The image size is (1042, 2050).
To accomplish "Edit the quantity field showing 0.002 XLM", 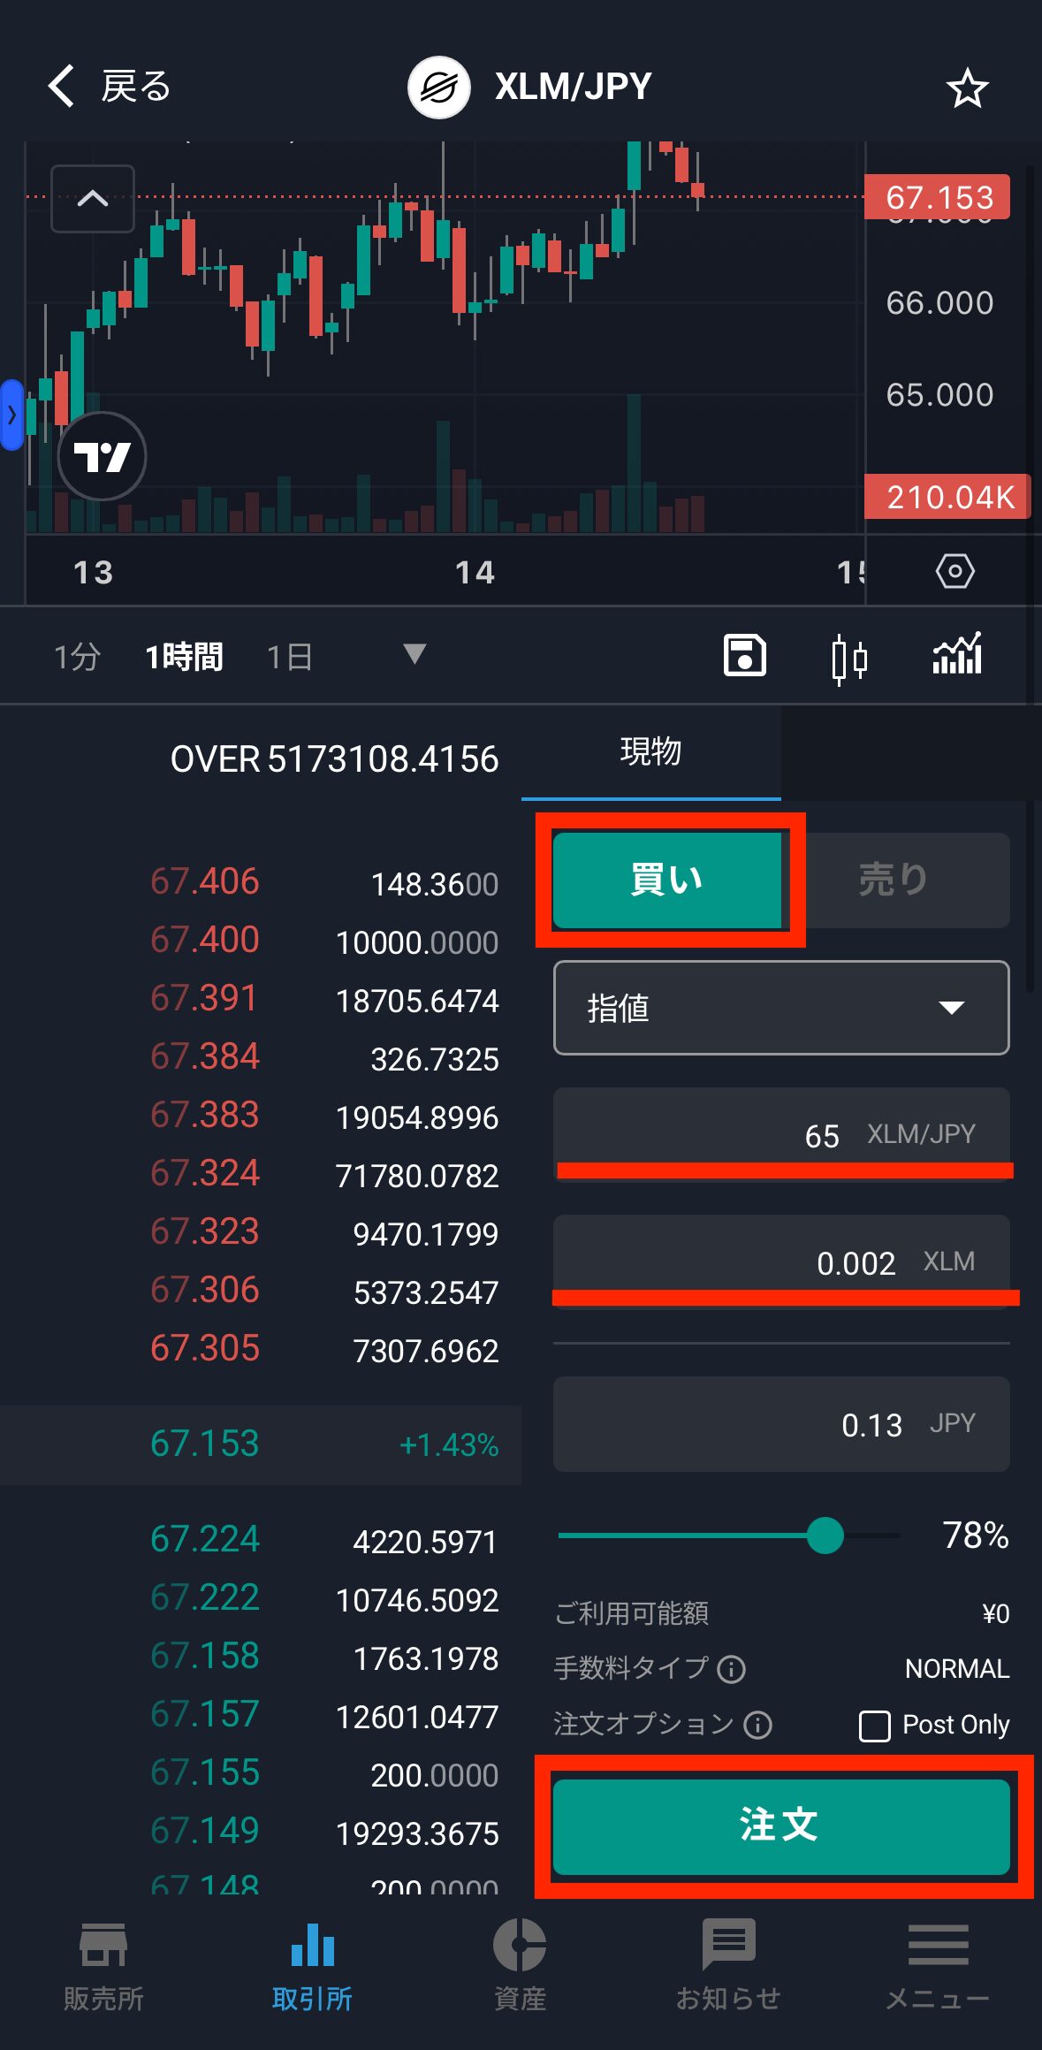I will [781, 1262].
